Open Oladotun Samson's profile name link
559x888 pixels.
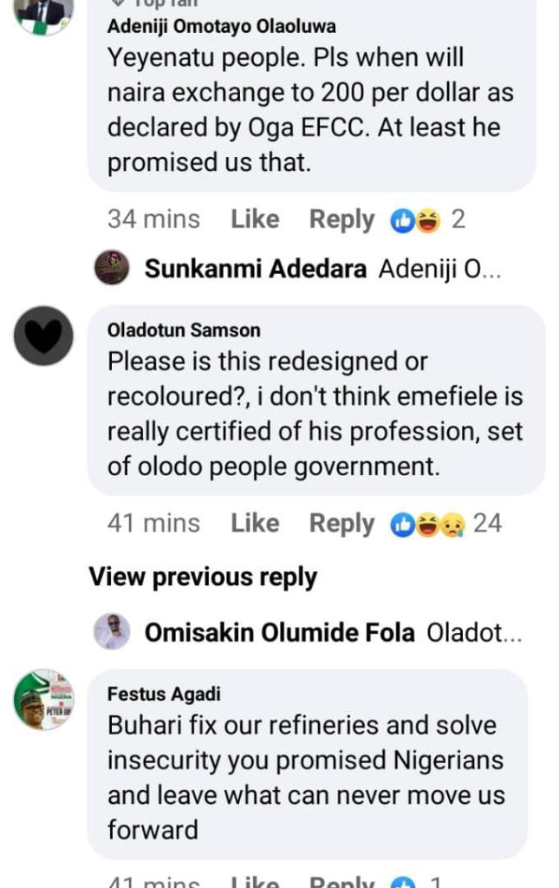(184, 330)
